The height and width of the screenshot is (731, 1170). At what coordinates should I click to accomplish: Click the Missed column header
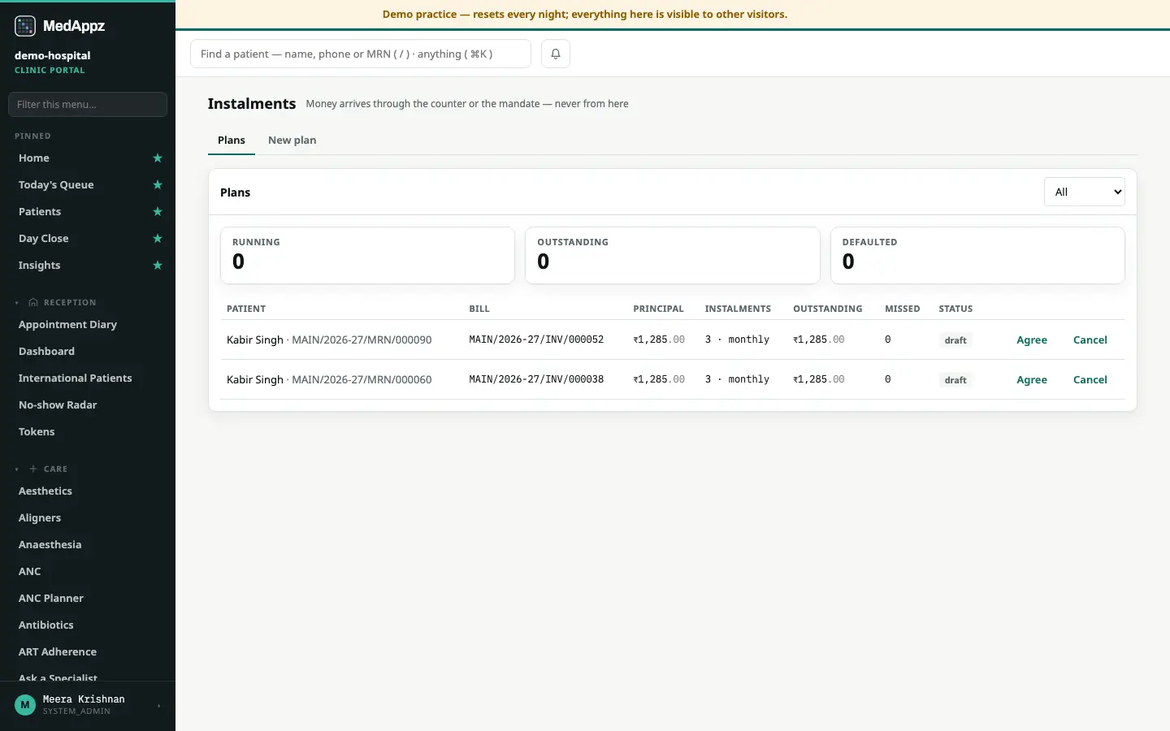tap(903, 309)
